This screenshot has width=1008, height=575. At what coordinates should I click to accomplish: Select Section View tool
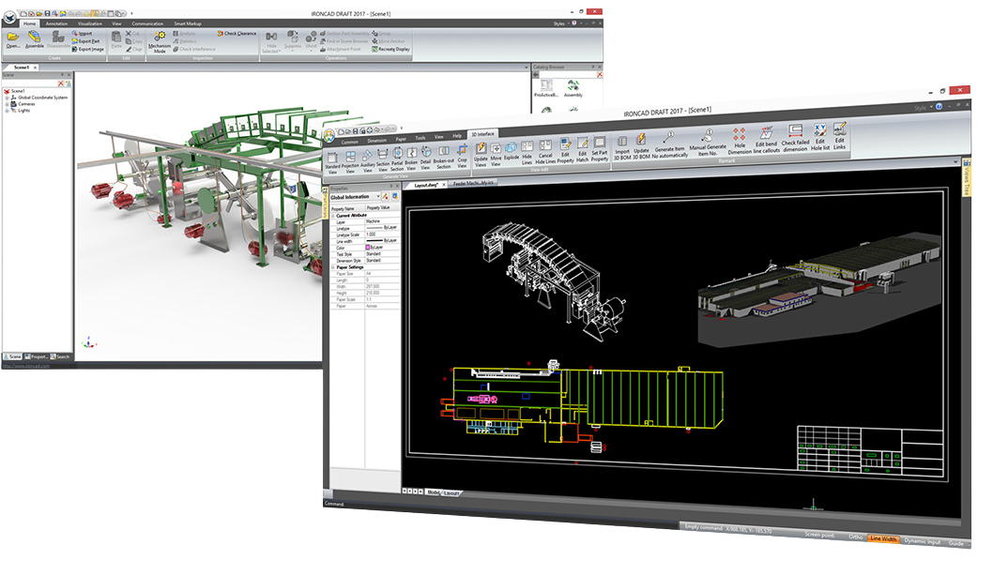383,160
